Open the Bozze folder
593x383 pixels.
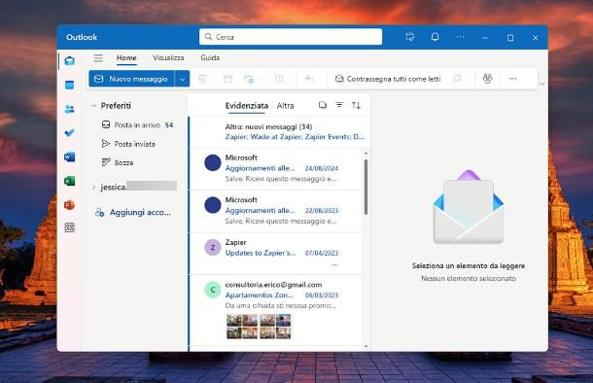pos(118,162)
